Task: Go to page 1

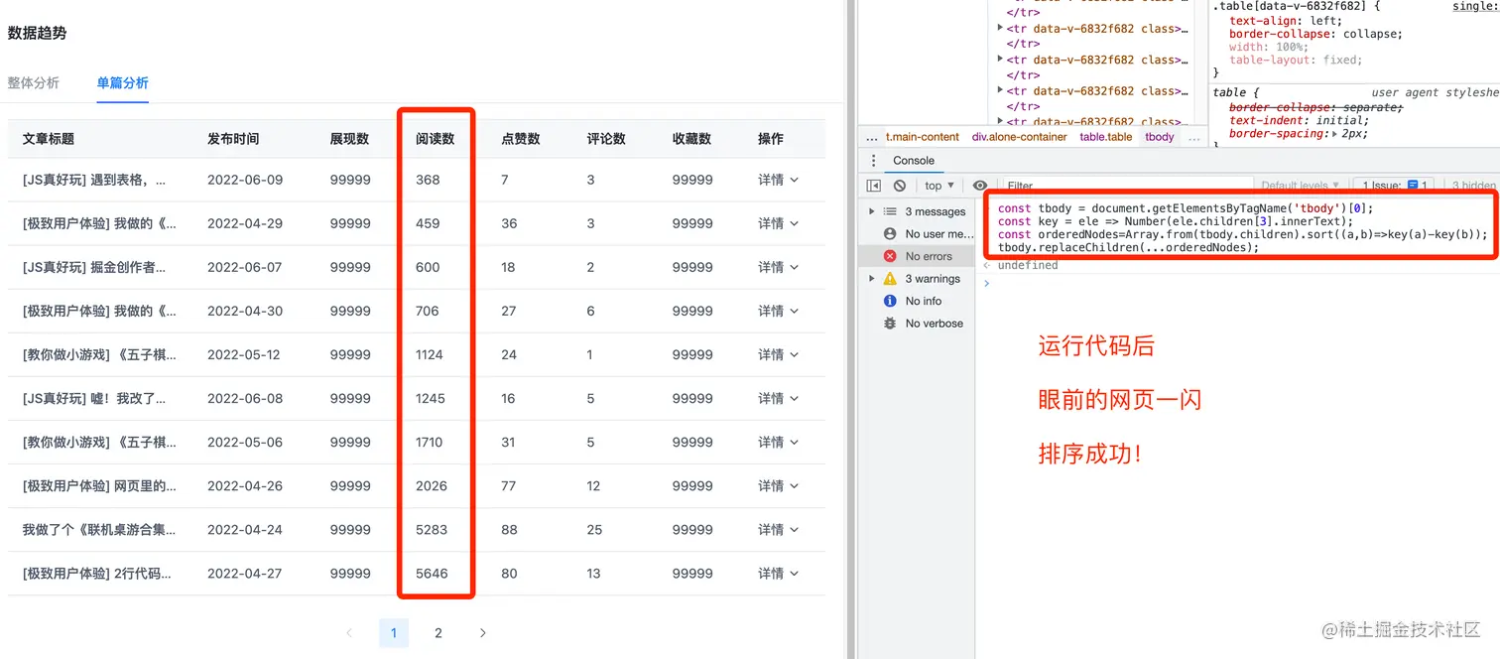Action: pyautogui.click(x=394, y=633)
